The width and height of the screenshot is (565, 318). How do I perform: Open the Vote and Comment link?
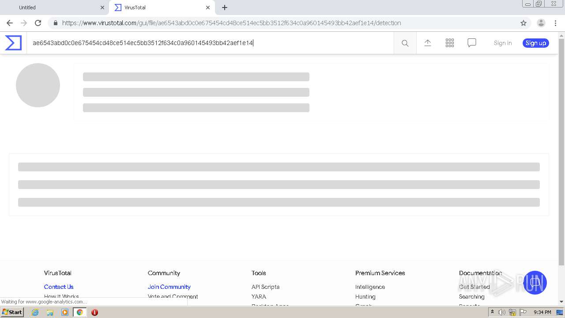click(173, 296)
